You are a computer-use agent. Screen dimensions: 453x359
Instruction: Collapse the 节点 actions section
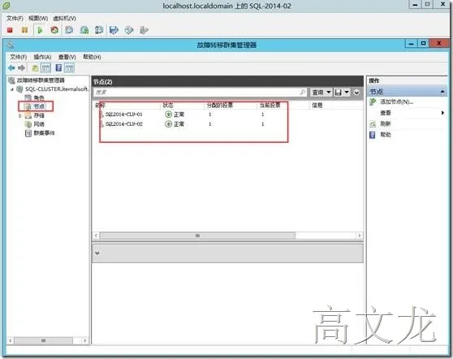pyautogui.click(x=442, y=92)
